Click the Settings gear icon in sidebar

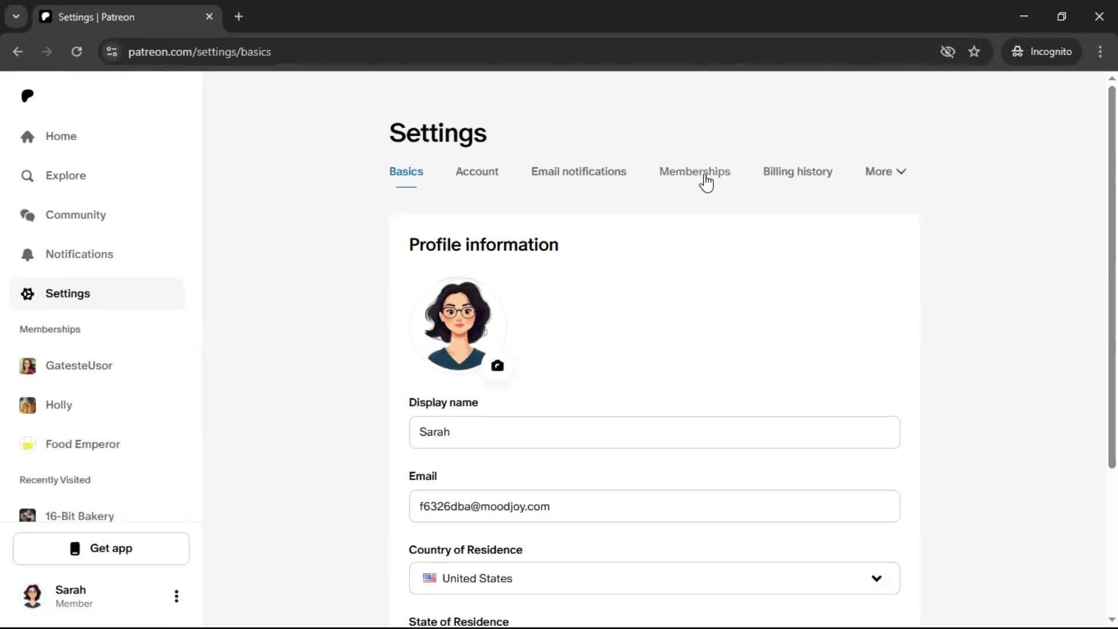[27, 294]
